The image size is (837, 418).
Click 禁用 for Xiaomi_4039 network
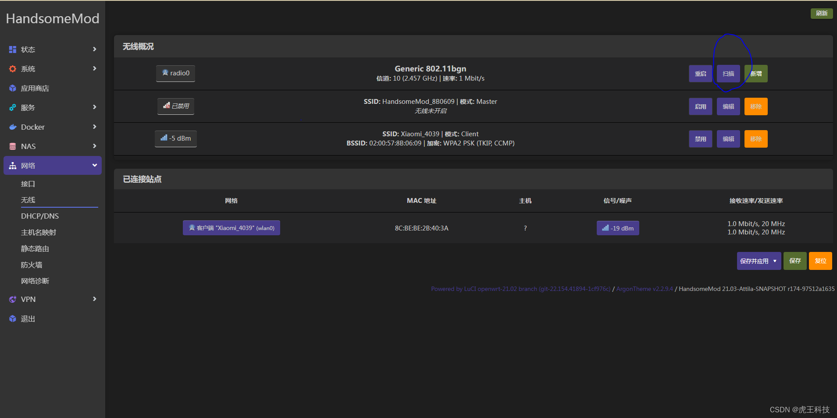[x=700, y=139]
